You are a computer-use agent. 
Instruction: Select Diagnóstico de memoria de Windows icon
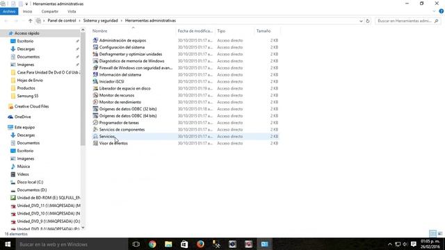[x=95, y=61]
